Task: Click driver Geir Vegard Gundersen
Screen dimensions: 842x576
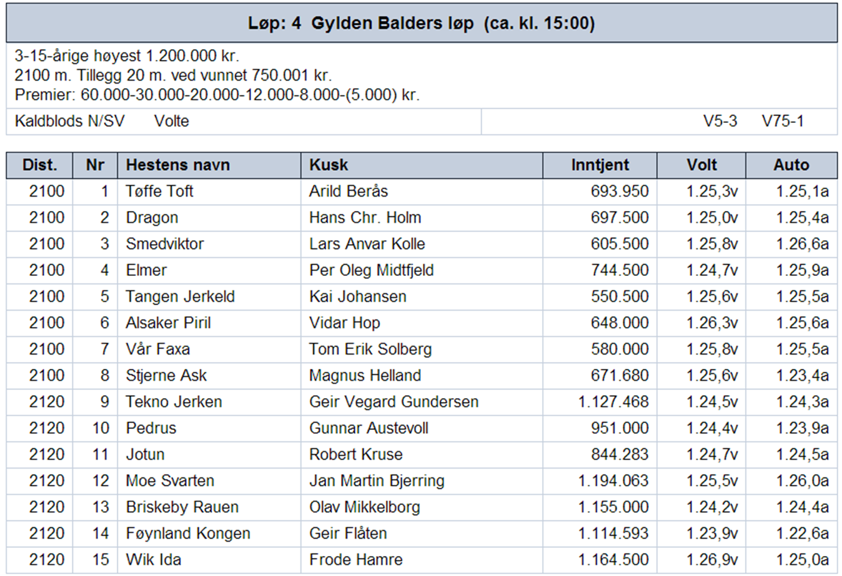Action: [x=394, y=402]
